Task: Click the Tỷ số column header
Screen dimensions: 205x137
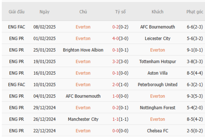Action: (x=120, y=12)
